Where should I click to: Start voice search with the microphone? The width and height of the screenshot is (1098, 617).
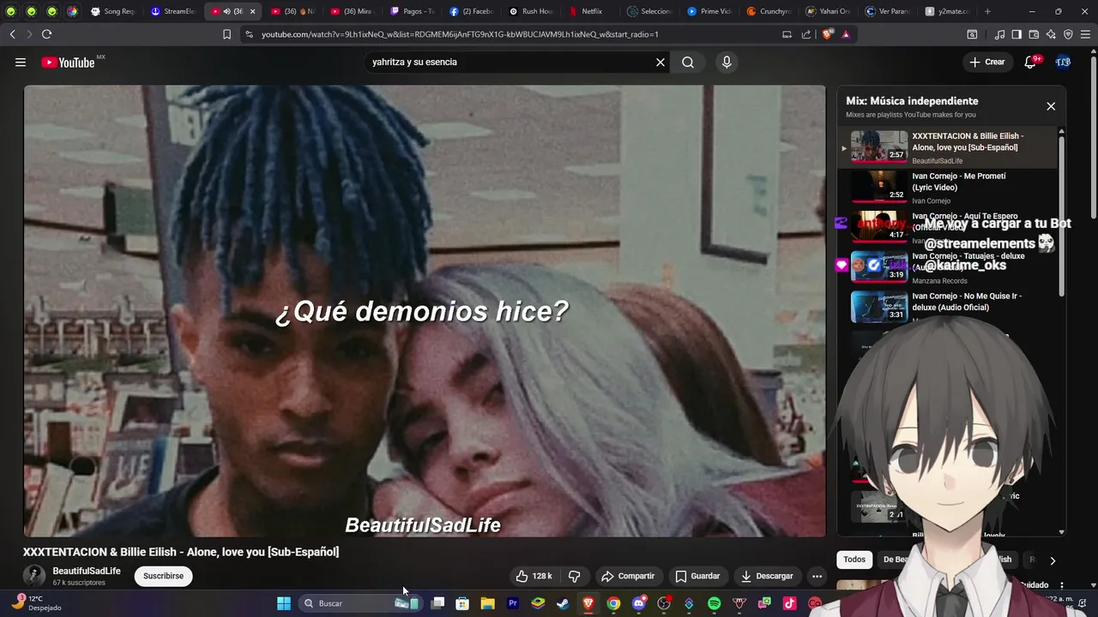click(x=727, y=62)
